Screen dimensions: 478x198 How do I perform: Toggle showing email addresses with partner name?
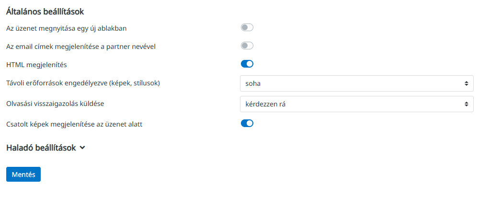pyautogui.click(x=247, y=46)
